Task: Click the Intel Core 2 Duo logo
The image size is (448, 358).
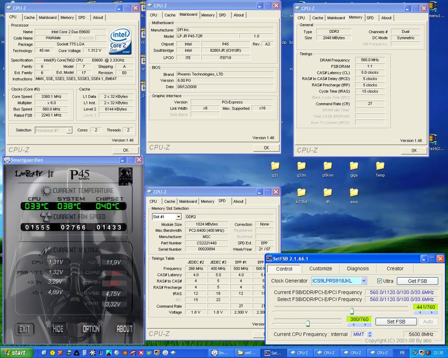Action: click(x=121, y=41)
